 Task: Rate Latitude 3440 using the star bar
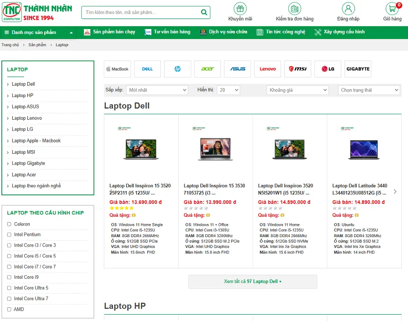point(345,208)
